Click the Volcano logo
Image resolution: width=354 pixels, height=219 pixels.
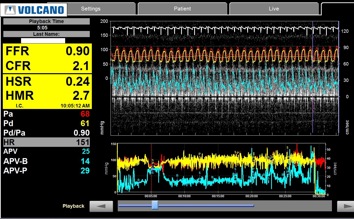(x=34, y=10)
